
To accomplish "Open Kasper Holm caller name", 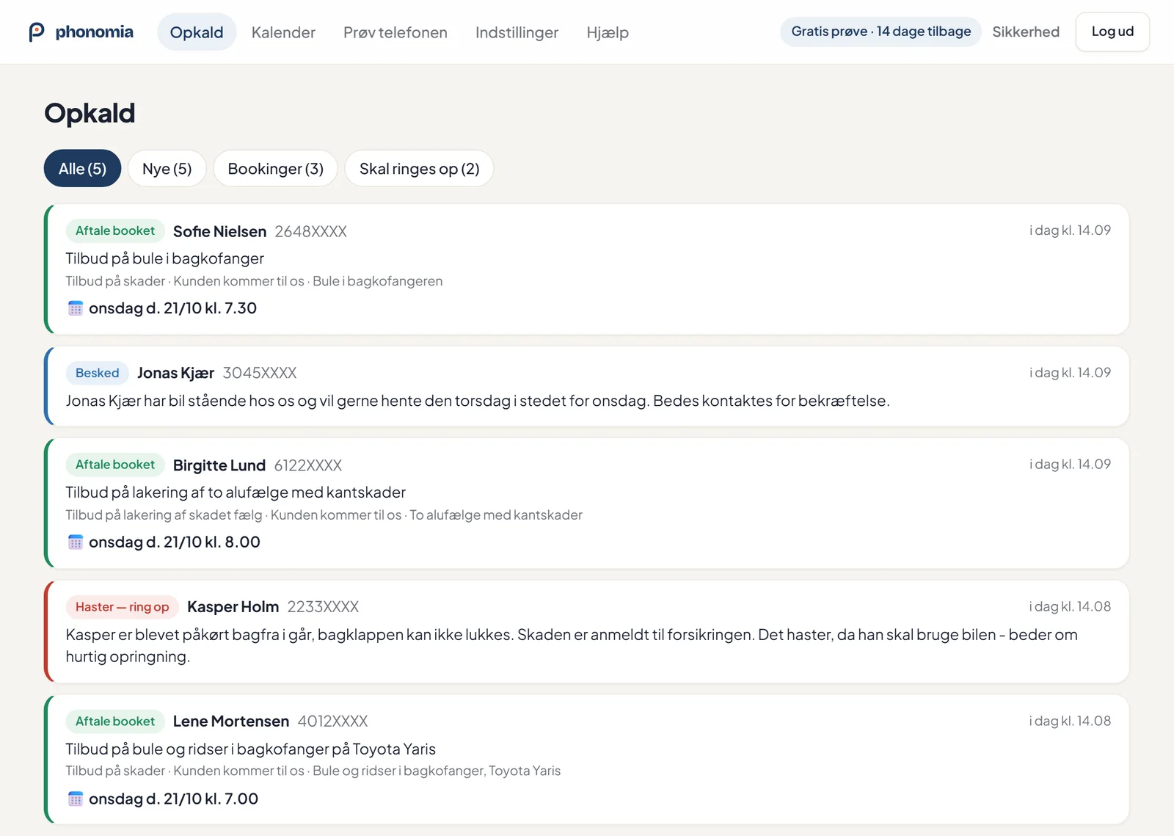I will (233, 607).
